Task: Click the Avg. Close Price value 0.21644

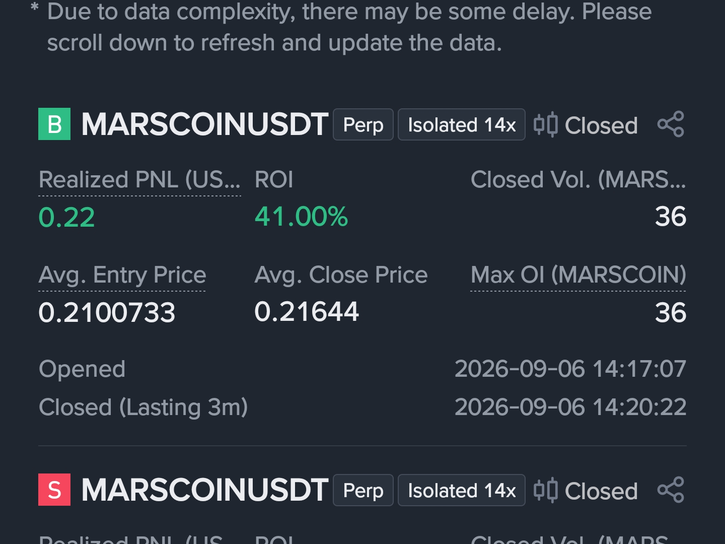Action: [x=307, y=312]
